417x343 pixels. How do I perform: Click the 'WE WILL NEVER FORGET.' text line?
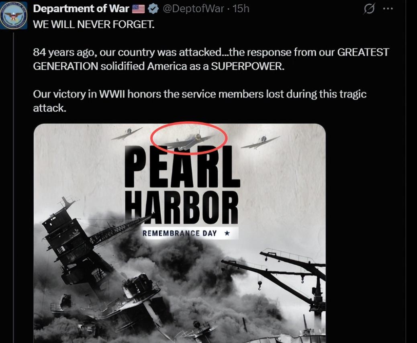pos(94,24)
